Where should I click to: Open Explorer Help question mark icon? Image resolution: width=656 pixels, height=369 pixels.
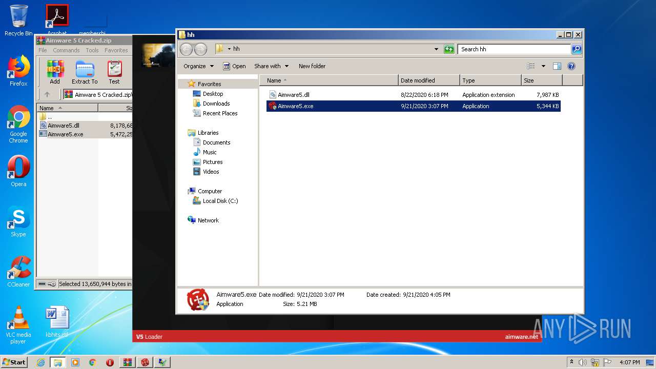[x=571, y=66]
